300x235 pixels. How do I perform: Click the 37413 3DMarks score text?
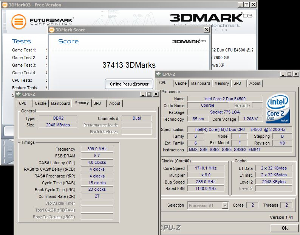129,65
